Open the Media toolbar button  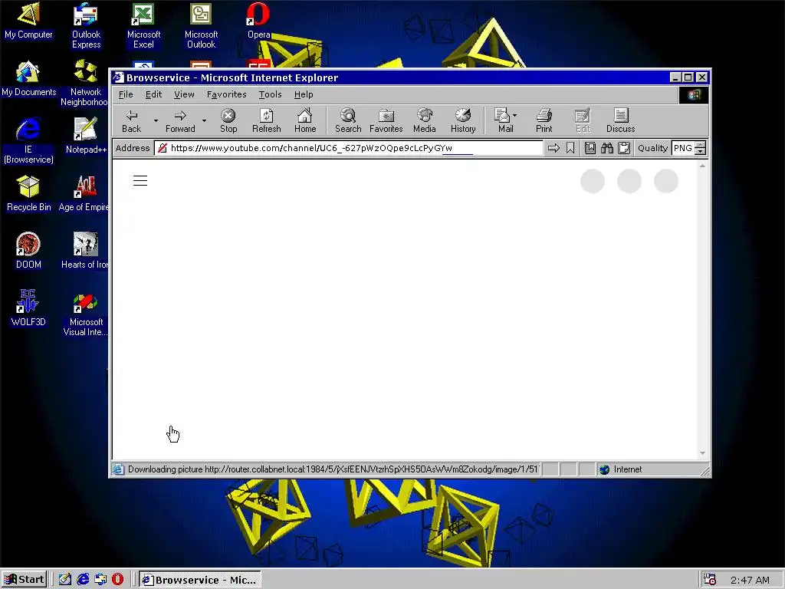[x=425, y=121]
